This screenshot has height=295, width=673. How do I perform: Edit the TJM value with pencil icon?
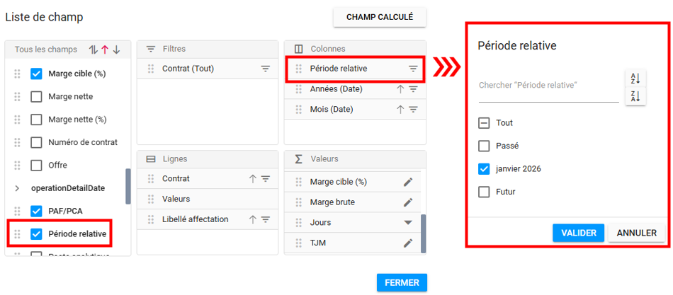[408, 243]
